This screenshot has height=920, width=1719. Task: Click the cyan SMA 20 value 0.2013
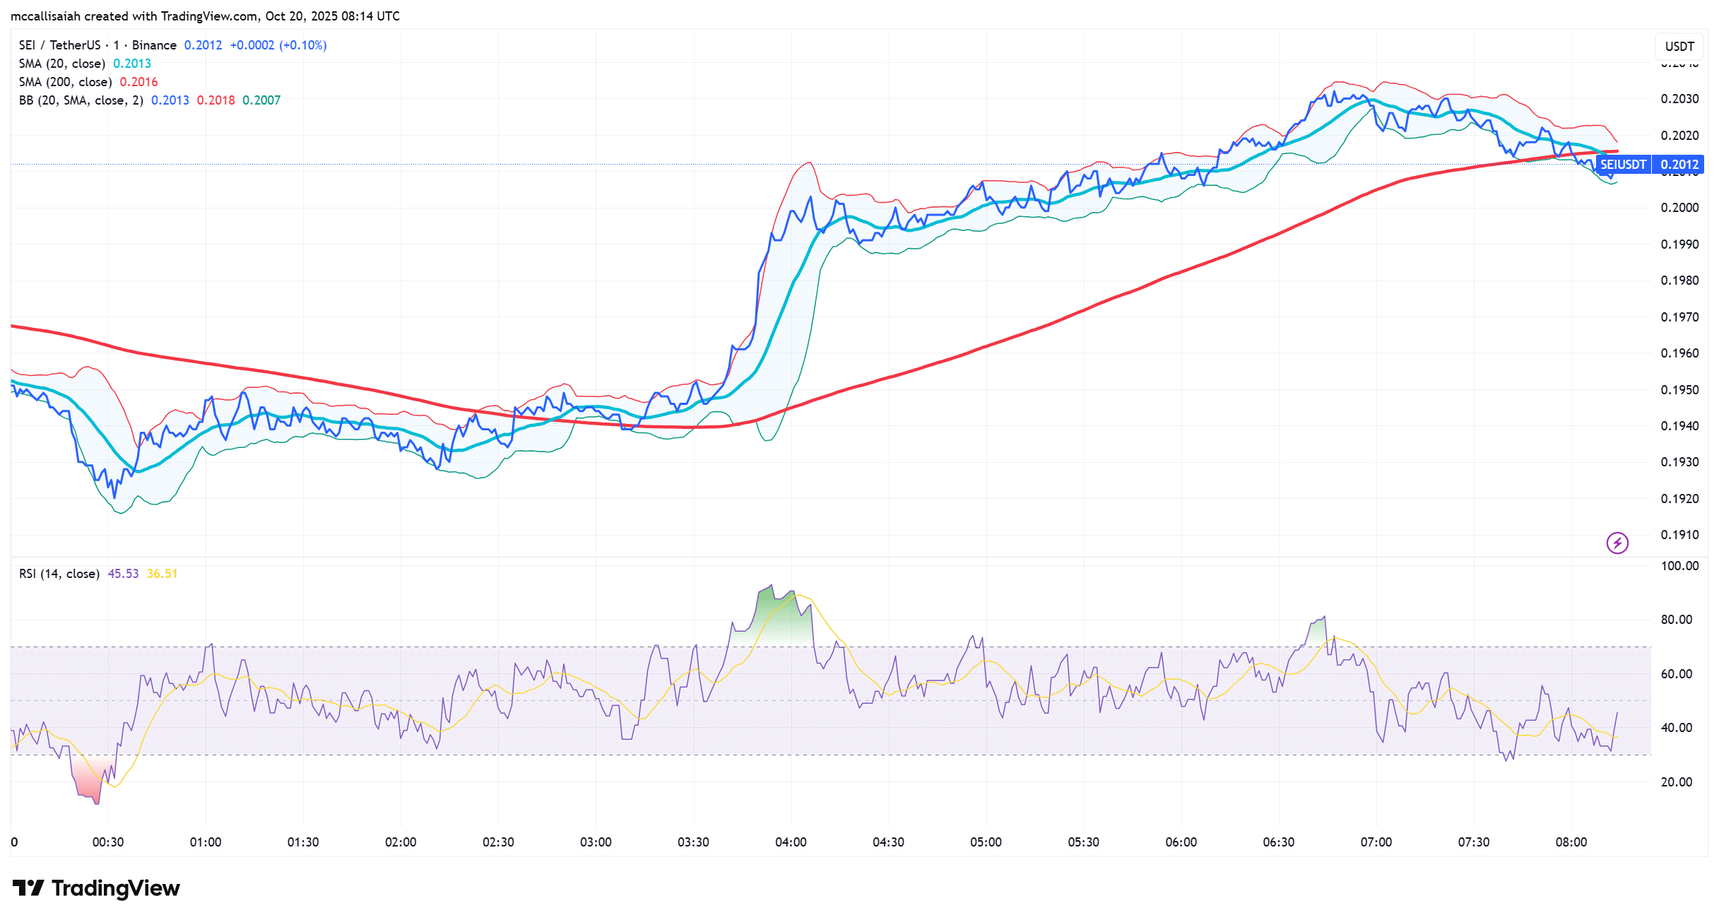coord(132,64)
